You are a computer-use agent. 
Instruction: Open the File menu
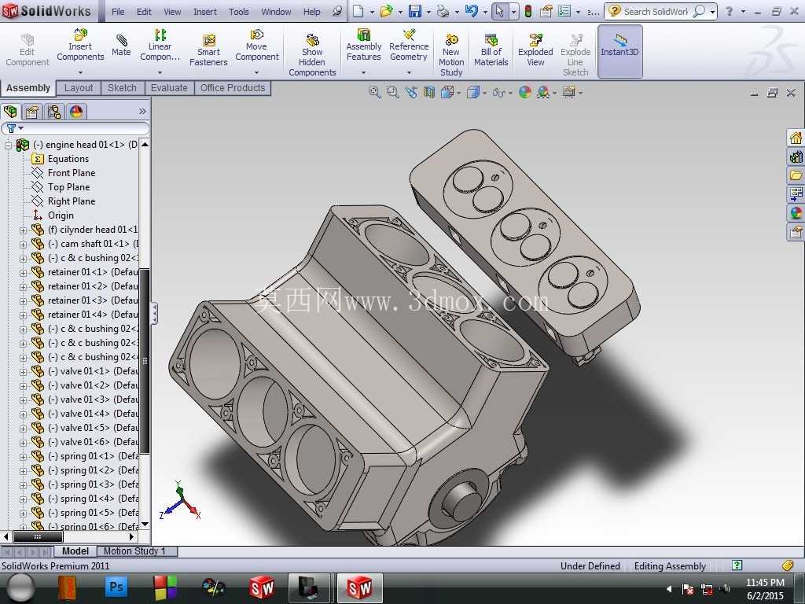click(x=118, y=11)
